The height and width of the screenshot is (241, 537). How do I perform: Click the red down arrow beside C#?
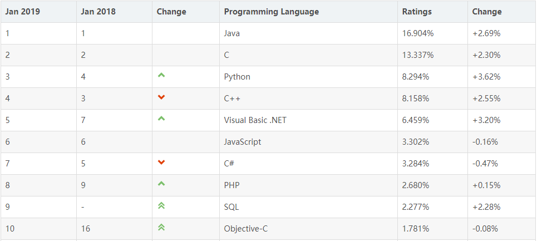(x=161, y=163)
